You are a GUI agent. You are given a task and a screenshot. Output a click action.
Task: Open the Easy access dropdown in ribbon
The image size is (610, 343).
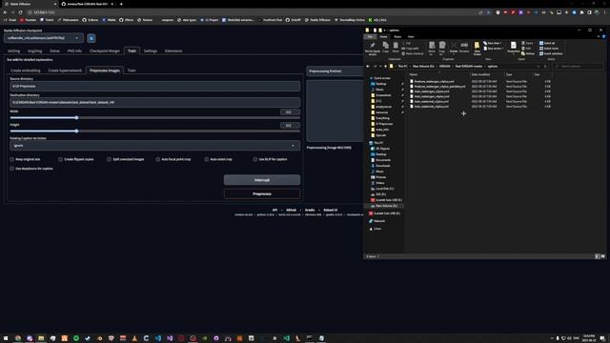pyautogui.click(x=494, y=49)
